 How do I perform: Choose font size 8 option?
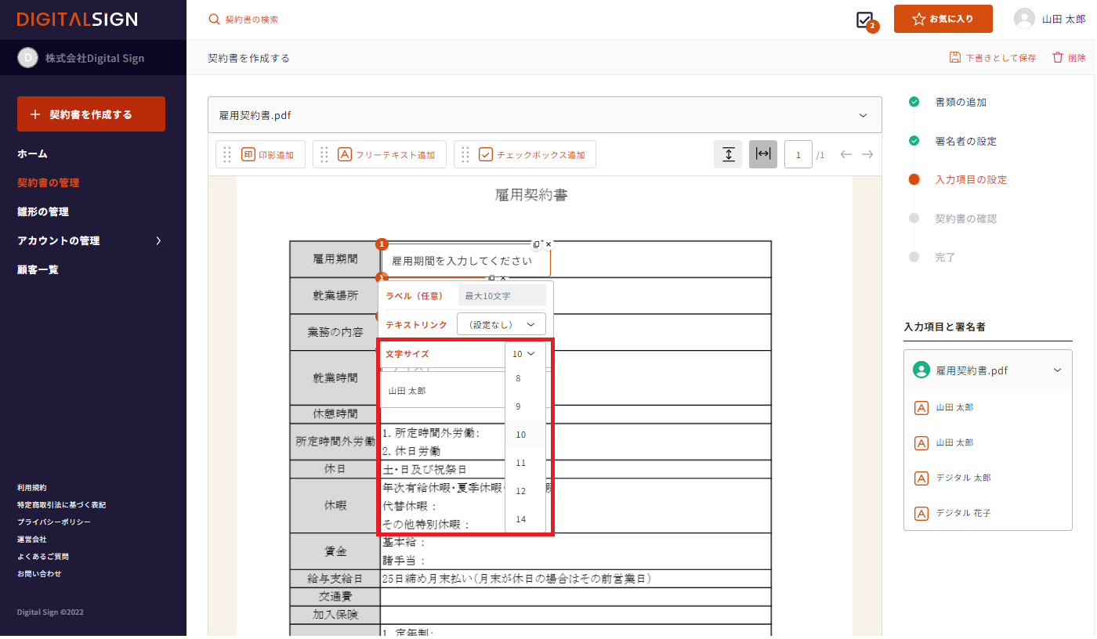[518, 378]
